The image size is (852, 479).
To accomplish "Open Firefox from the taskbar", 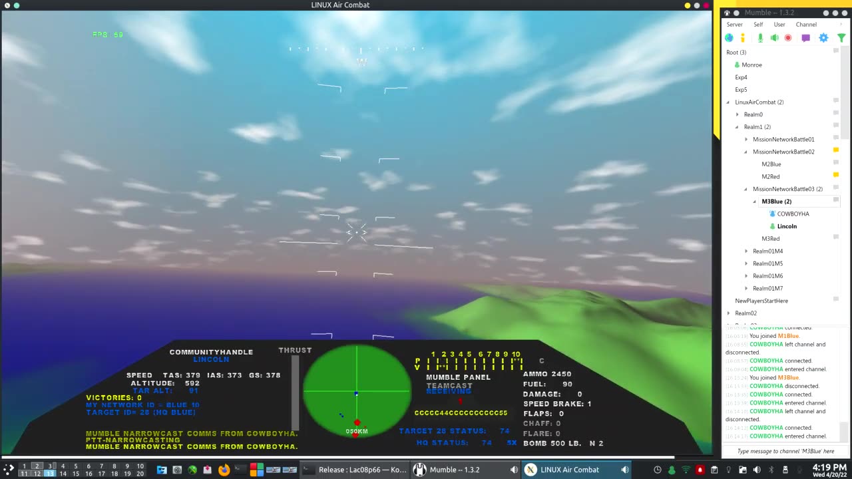I will pyautogui.click(x=224, y=470).
